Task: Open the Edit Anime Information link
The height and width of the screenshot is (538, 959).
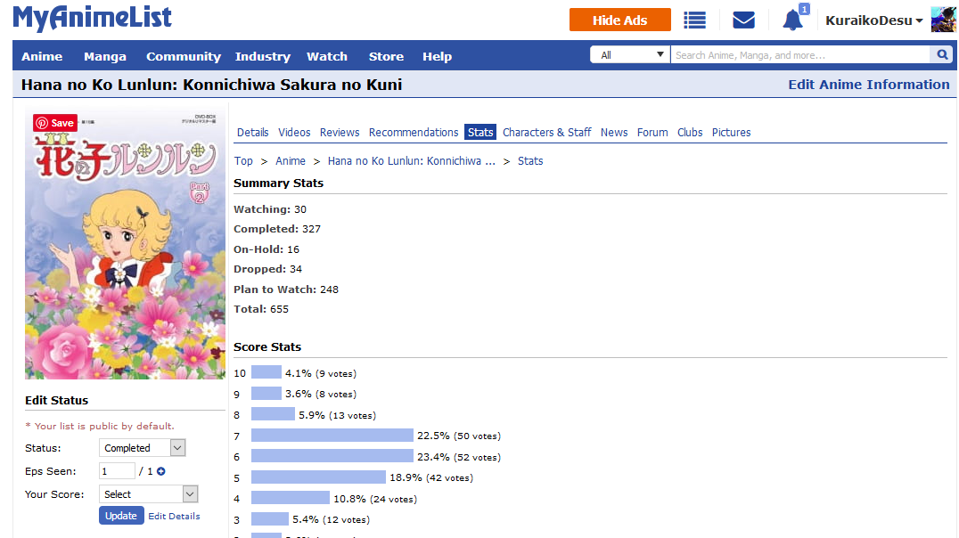Action: (868, 85)
